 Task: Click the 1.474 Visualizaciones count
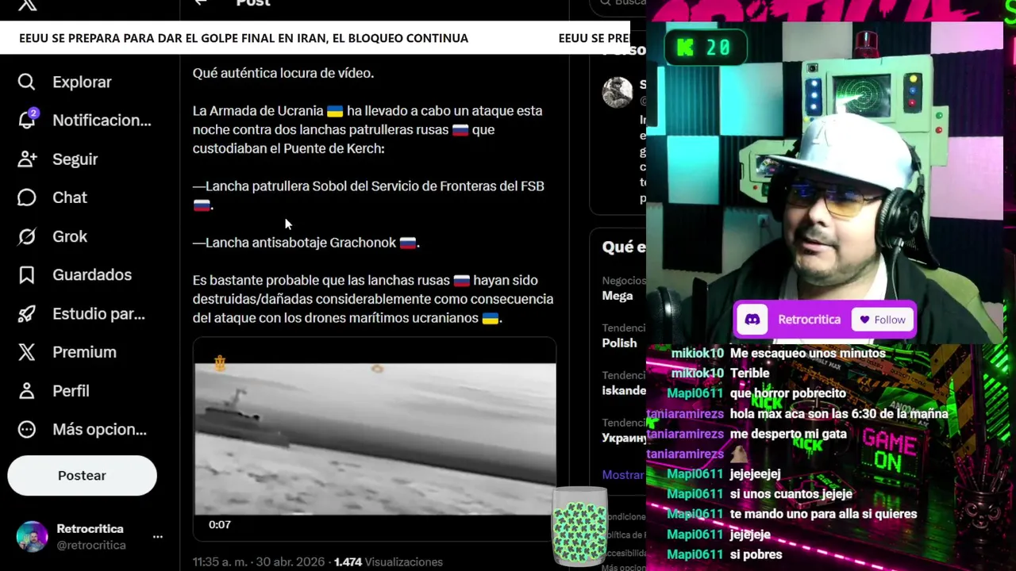(388, 562)
